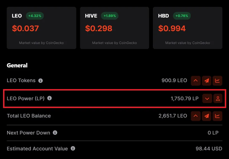
Task: Click the delegate person icon for LEO Power
Action: coord(218,99)
